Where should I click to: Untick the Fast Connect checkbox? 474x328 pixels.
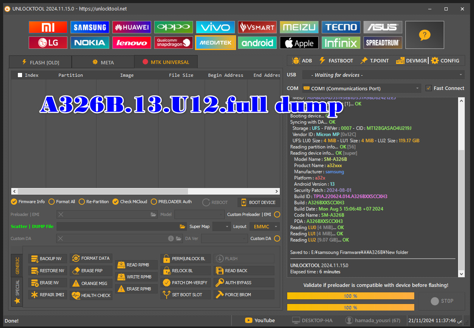(x=428, y=88)
